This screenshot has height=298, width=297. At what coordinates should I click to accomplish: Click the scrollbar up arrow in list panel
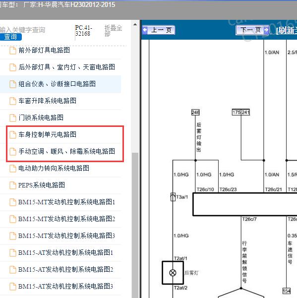point(135,24)
